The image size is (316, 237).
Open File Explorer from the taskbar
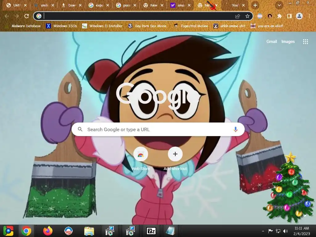pos(89,231)
